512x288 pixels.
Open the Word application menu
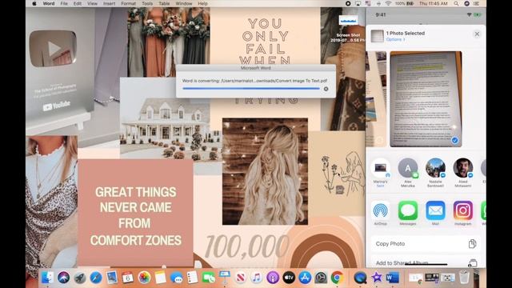(49, 3)
